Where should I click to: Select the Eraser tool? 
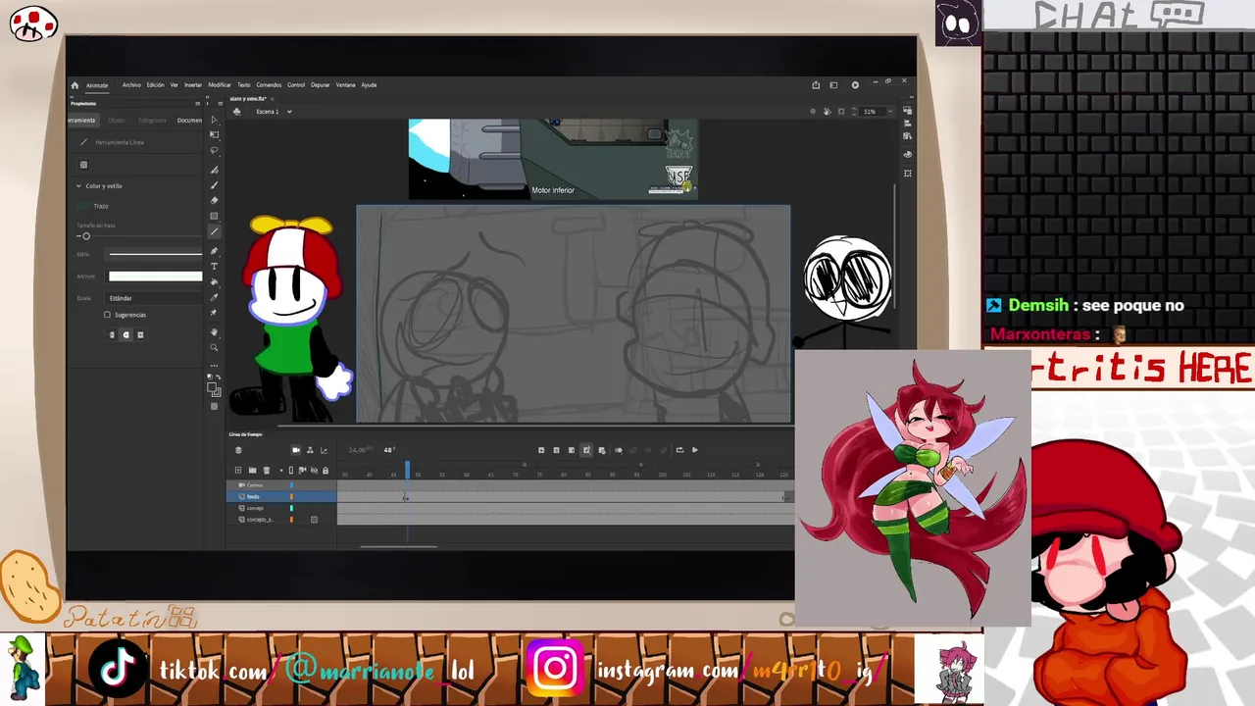[x=215, y=200]
